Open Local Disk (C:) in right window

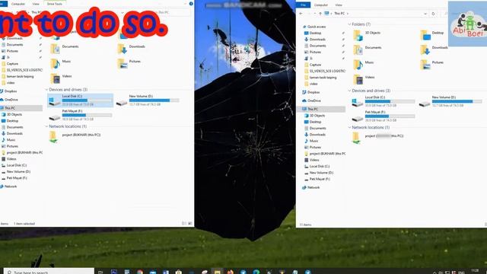(384, 101)
